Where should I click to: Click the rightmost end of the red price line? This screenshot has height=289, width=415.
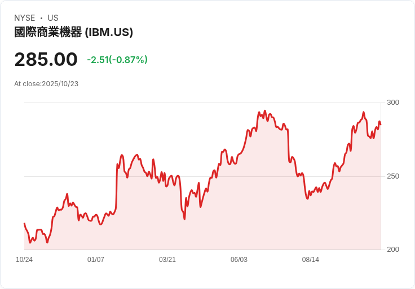(381, 124)
